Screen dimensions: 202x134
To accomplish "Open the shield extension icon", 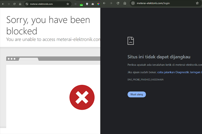I will pos(87,4).
